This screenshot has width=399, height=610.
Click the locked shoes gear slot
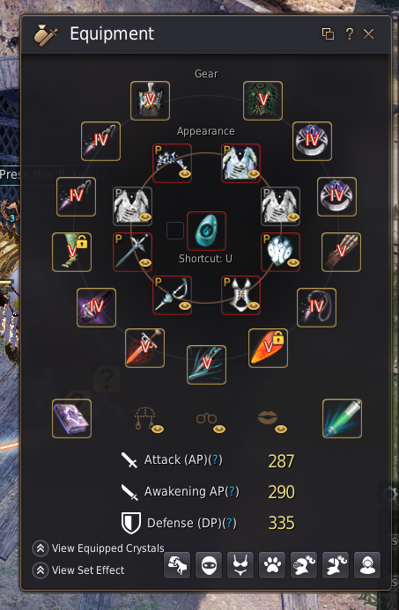(71, 252)
